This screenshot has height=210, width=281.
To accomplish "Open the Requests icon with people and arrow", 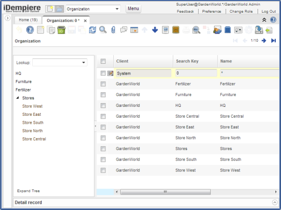I will [217, 30].
